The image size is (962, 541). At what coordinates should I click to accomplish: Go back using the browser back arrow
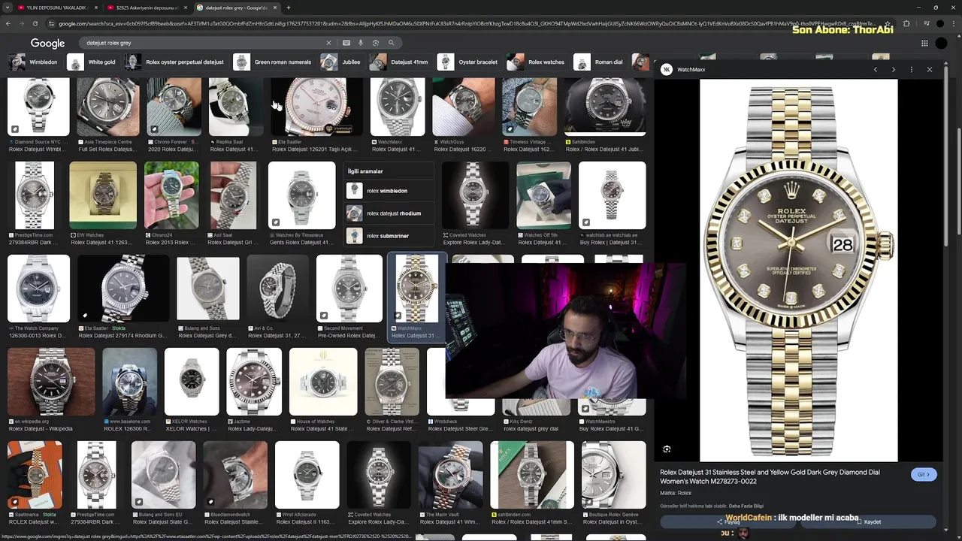point(8,24)
